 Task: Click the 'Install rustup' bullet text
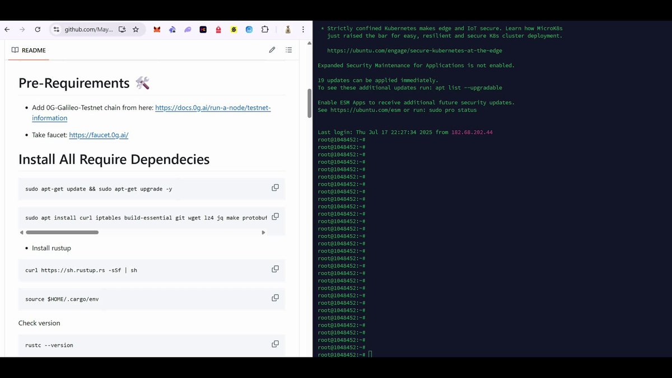52,248
